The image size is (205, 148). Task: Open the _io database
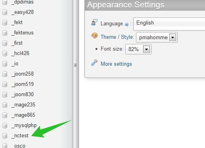[x=15, y=64]
